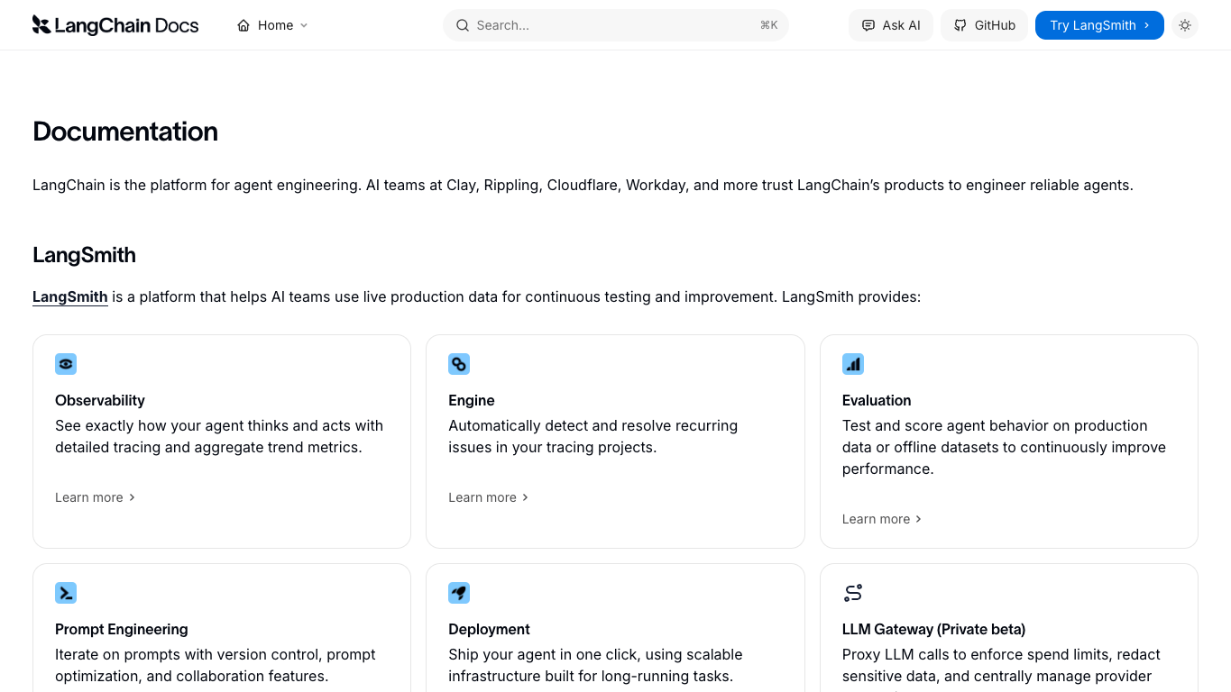Click the GitHub octocat icon
The image size is (1231, 692).
tap(960, 25)
